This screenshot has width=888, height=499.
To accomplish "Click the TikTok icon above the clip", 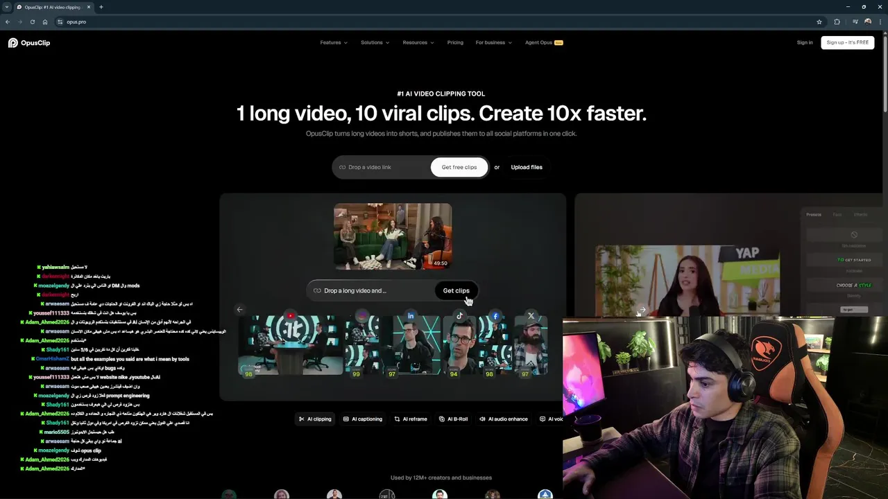I will pos(459,316).
